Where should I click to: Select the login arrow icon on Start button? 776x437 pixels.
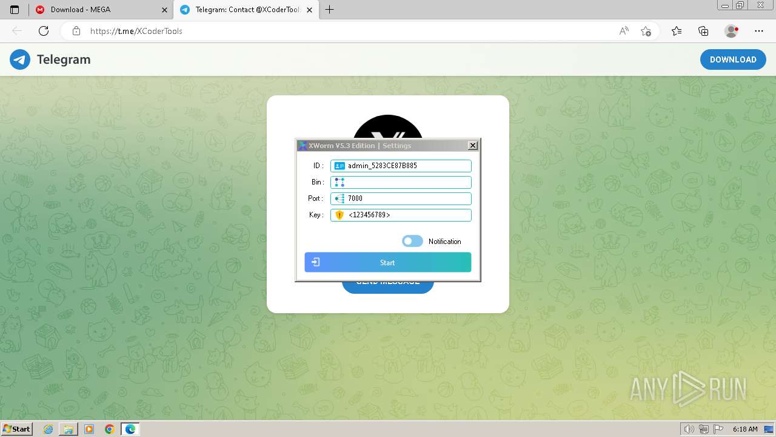pos(315,262)
